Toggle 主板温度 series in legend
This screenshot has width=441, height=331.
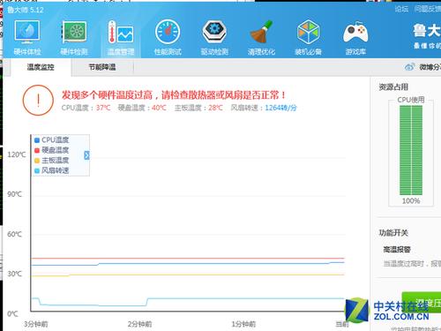52,161
